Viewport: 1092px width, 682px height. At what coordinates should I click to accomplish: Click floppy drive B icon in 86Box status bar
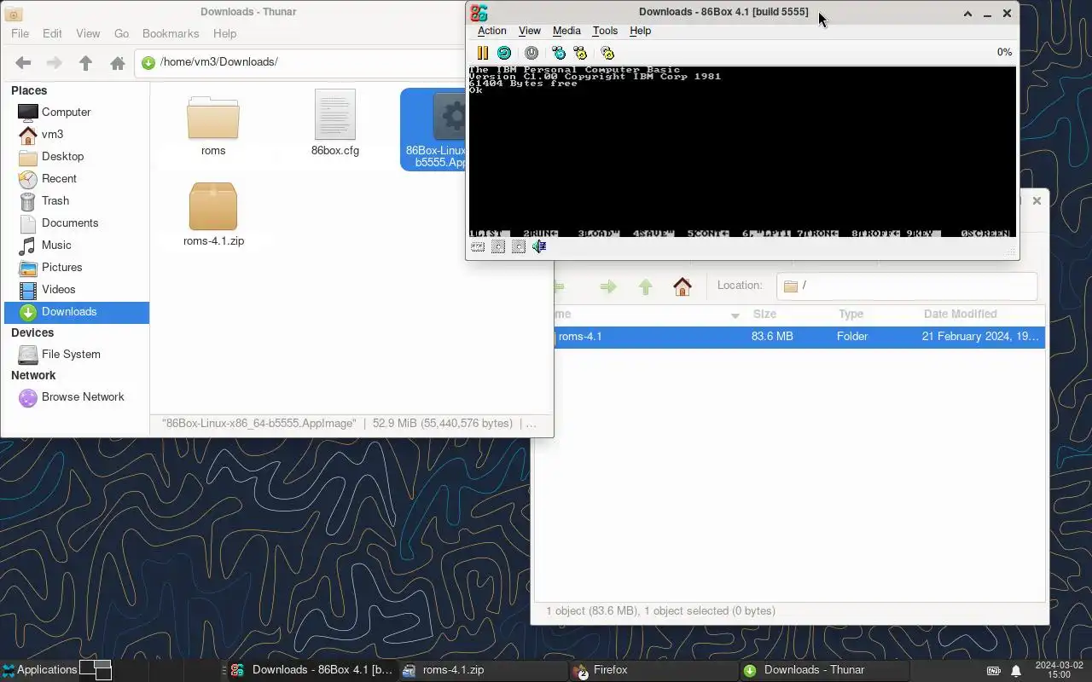tap(519, 246)
